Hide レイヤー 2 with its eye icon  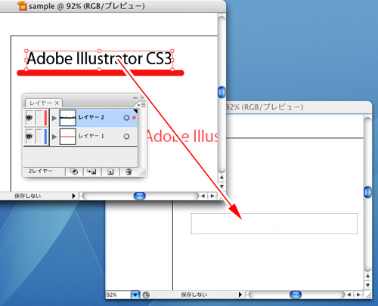tap(29, 117)
